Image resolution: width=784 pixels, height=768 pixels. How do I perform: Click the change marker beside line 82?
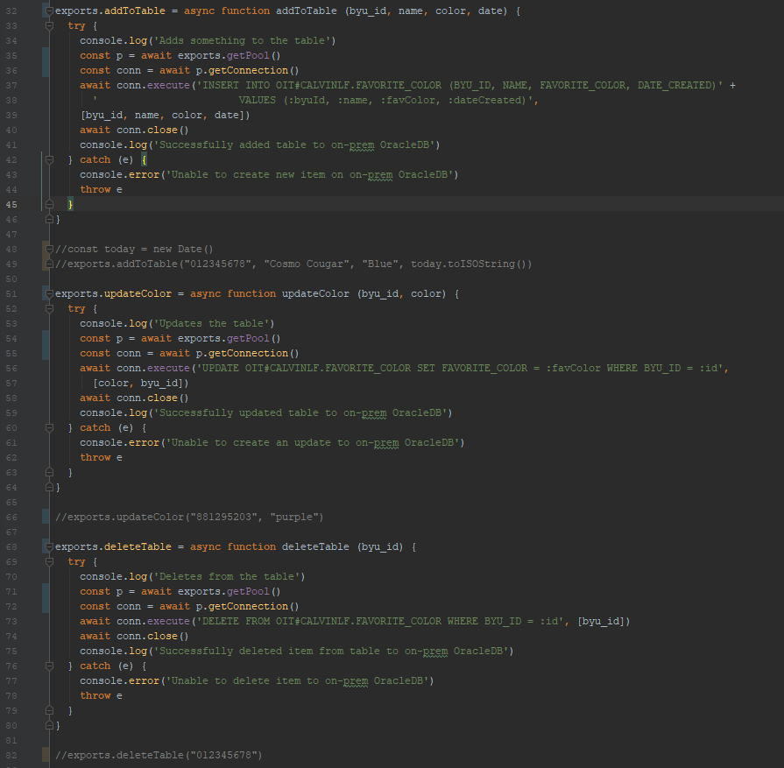(x=46, y=755)
